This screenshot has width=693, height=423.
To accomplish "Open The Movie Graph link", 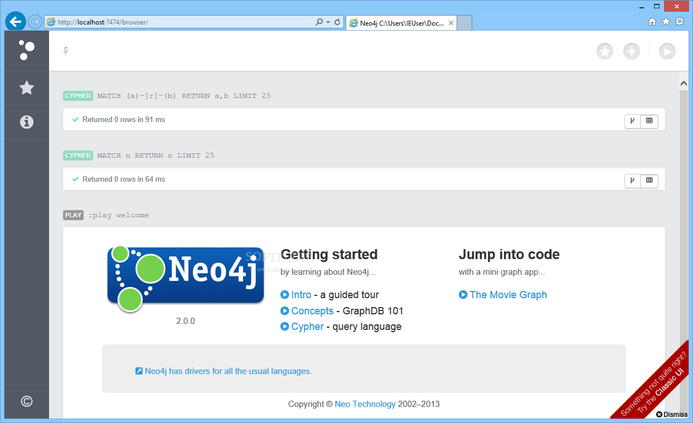I will click(508, 295).
